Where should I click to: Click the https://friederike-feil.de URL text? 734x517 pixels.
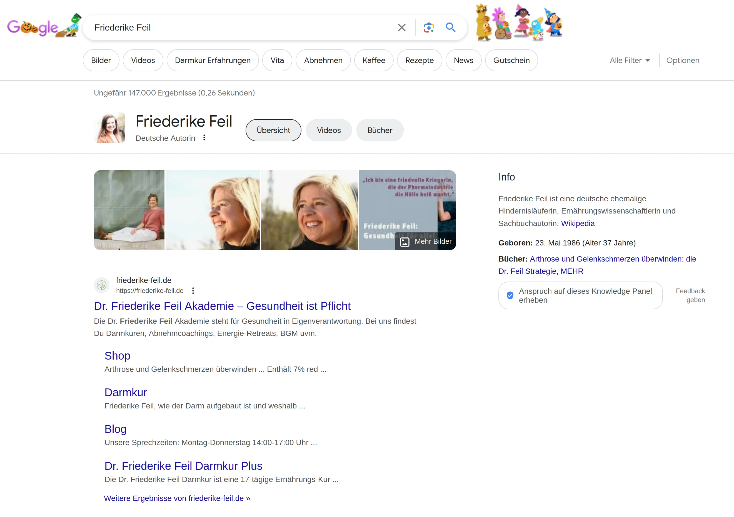[150, 291]
